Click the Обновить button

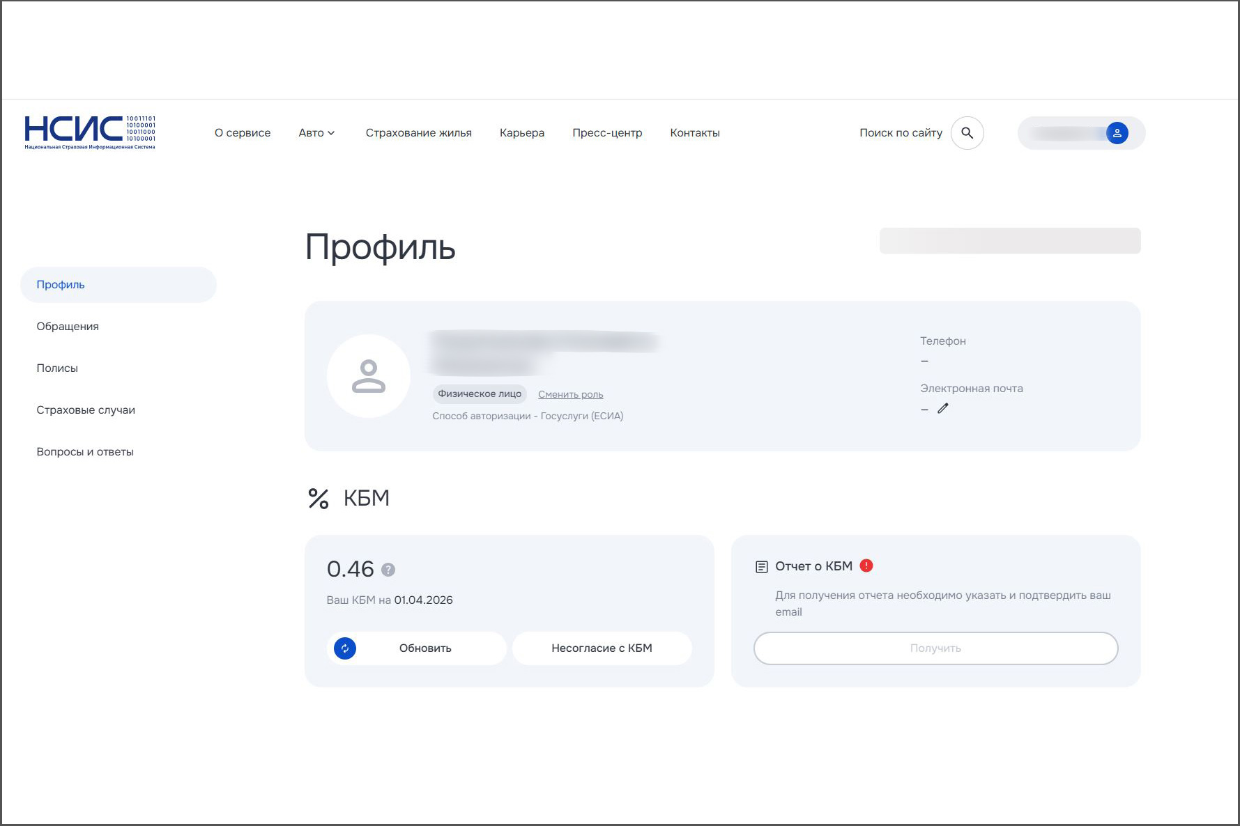click(x=416, y=648)
